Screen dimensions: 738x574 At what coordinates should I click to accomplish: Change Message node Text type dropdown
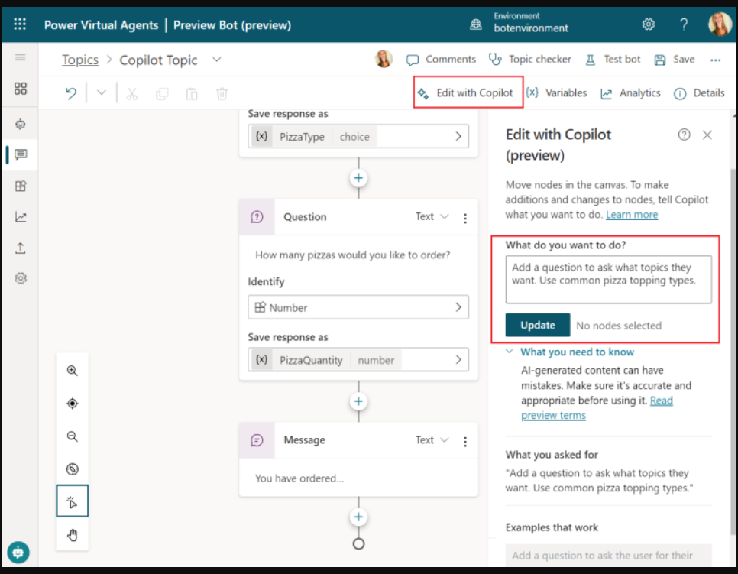point(432,440)
